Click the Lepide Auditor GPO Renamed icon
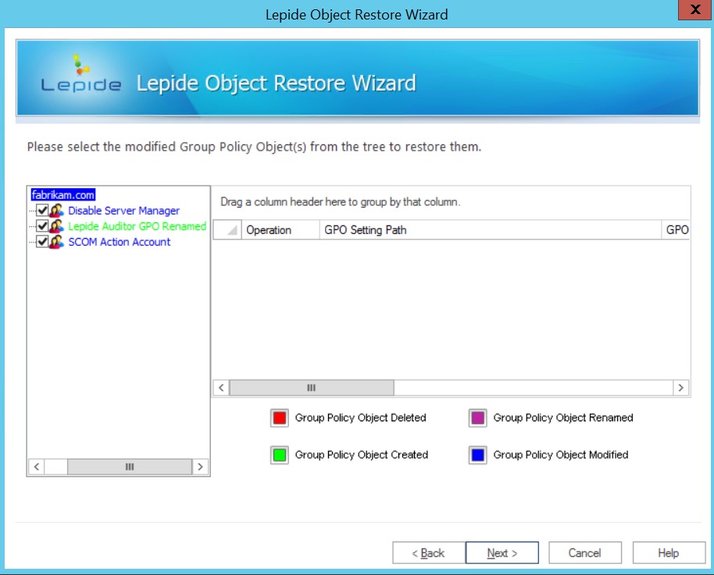 [x=57, y=226]
